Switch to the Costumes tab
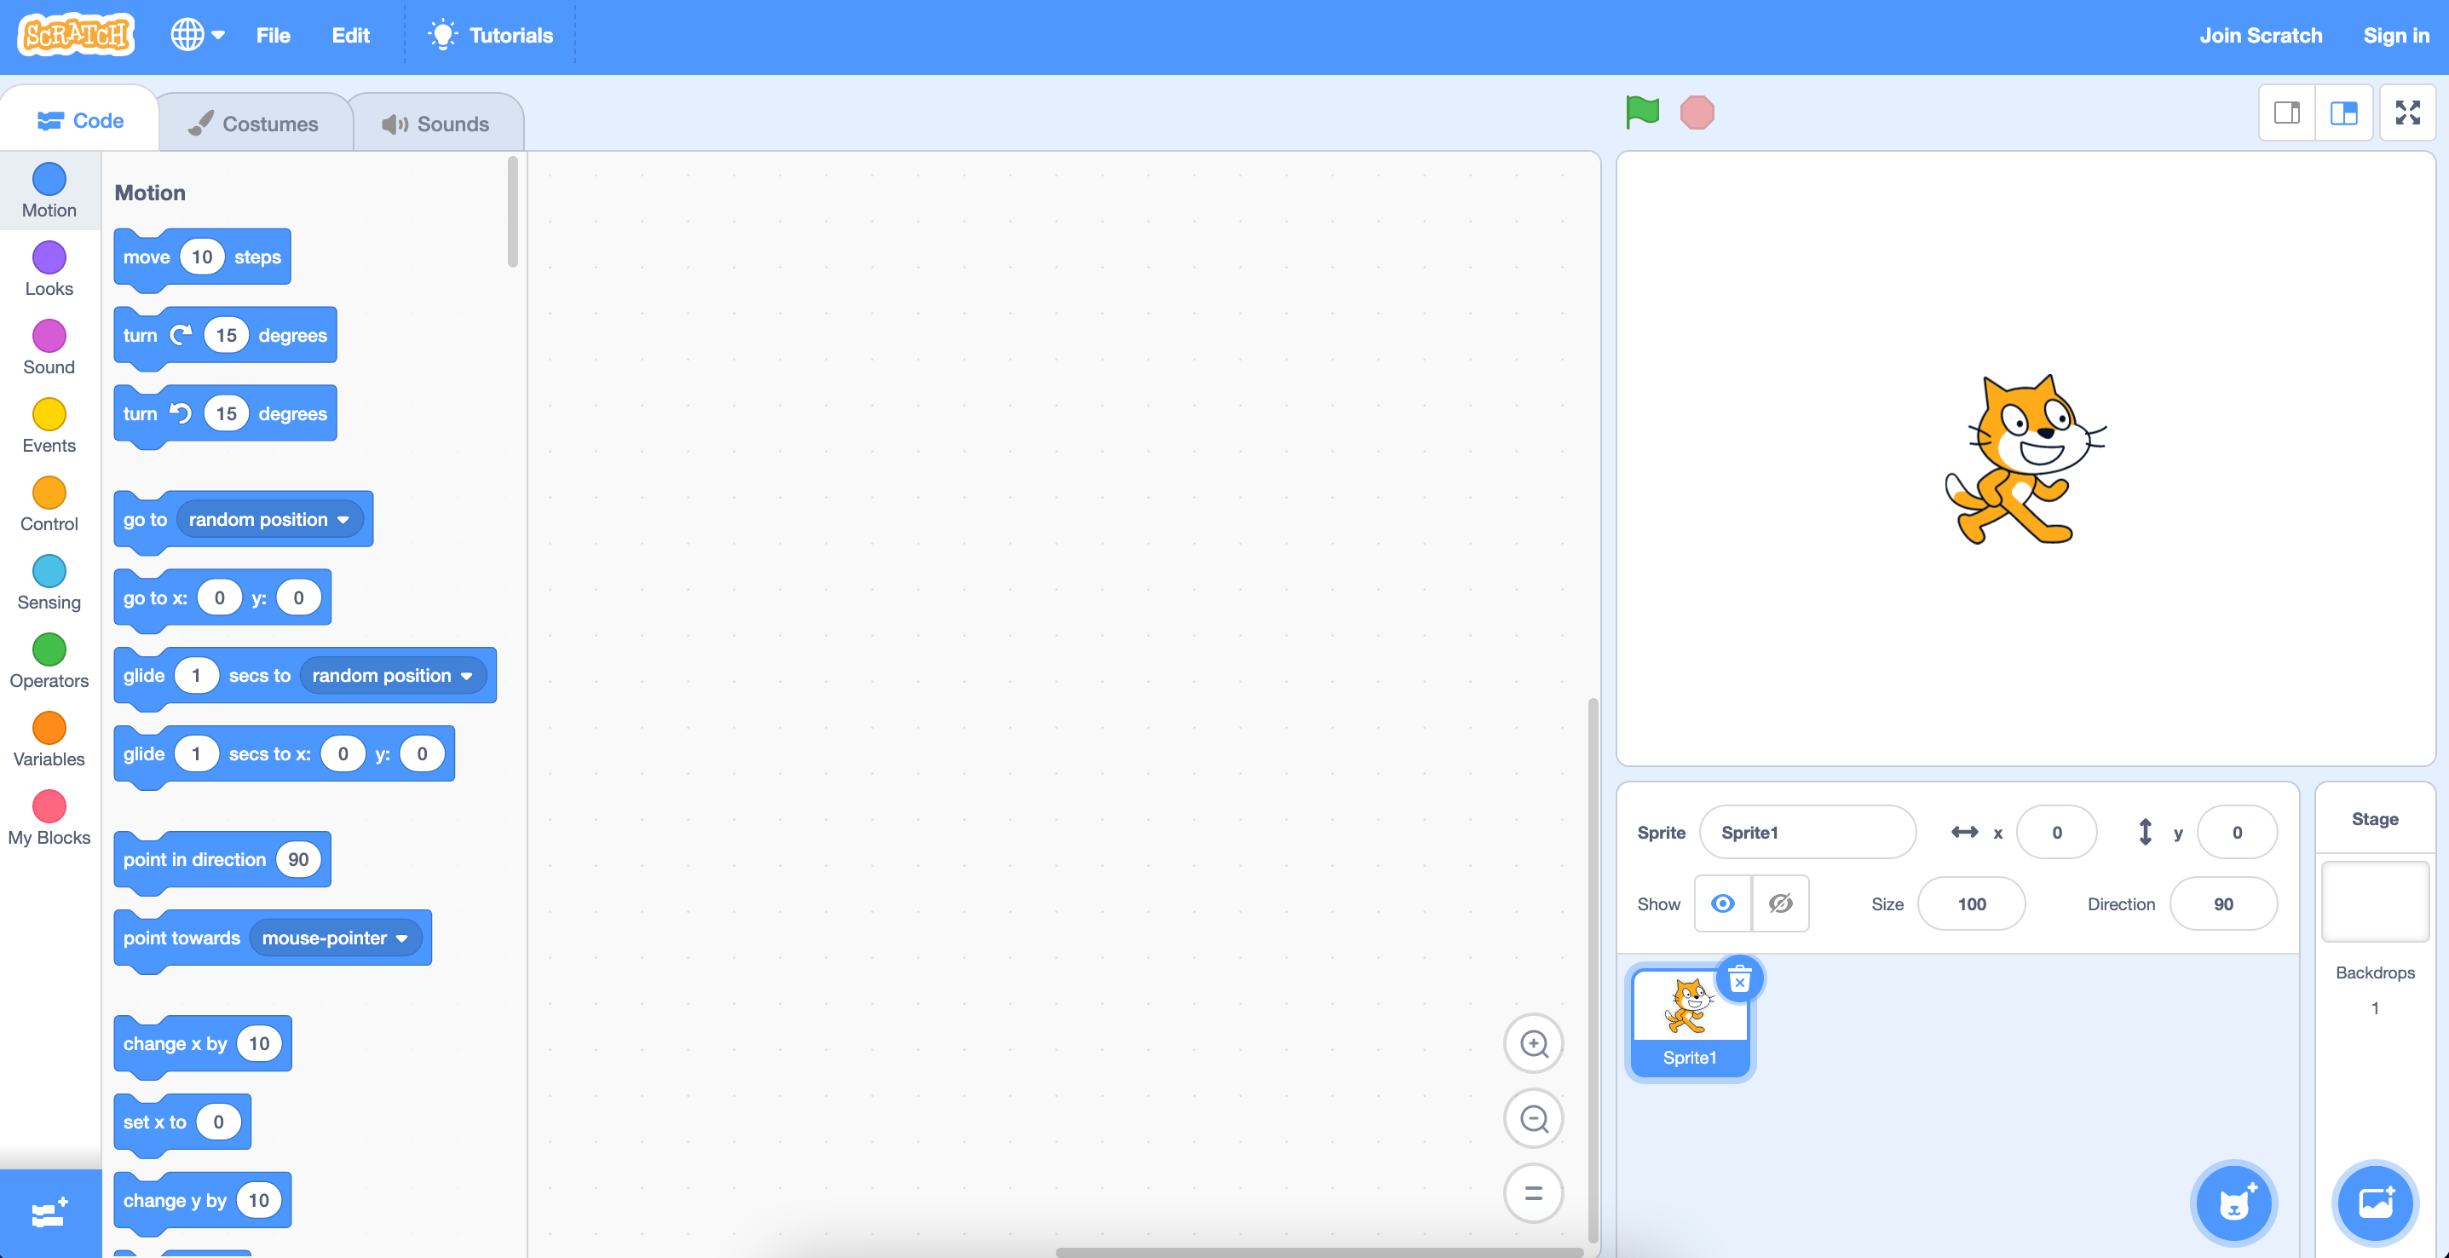The image size is (2449, 1258). [255, 124]
